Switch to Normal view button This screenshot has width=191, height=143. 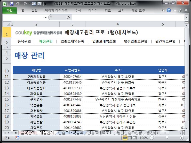coord(125,138)
